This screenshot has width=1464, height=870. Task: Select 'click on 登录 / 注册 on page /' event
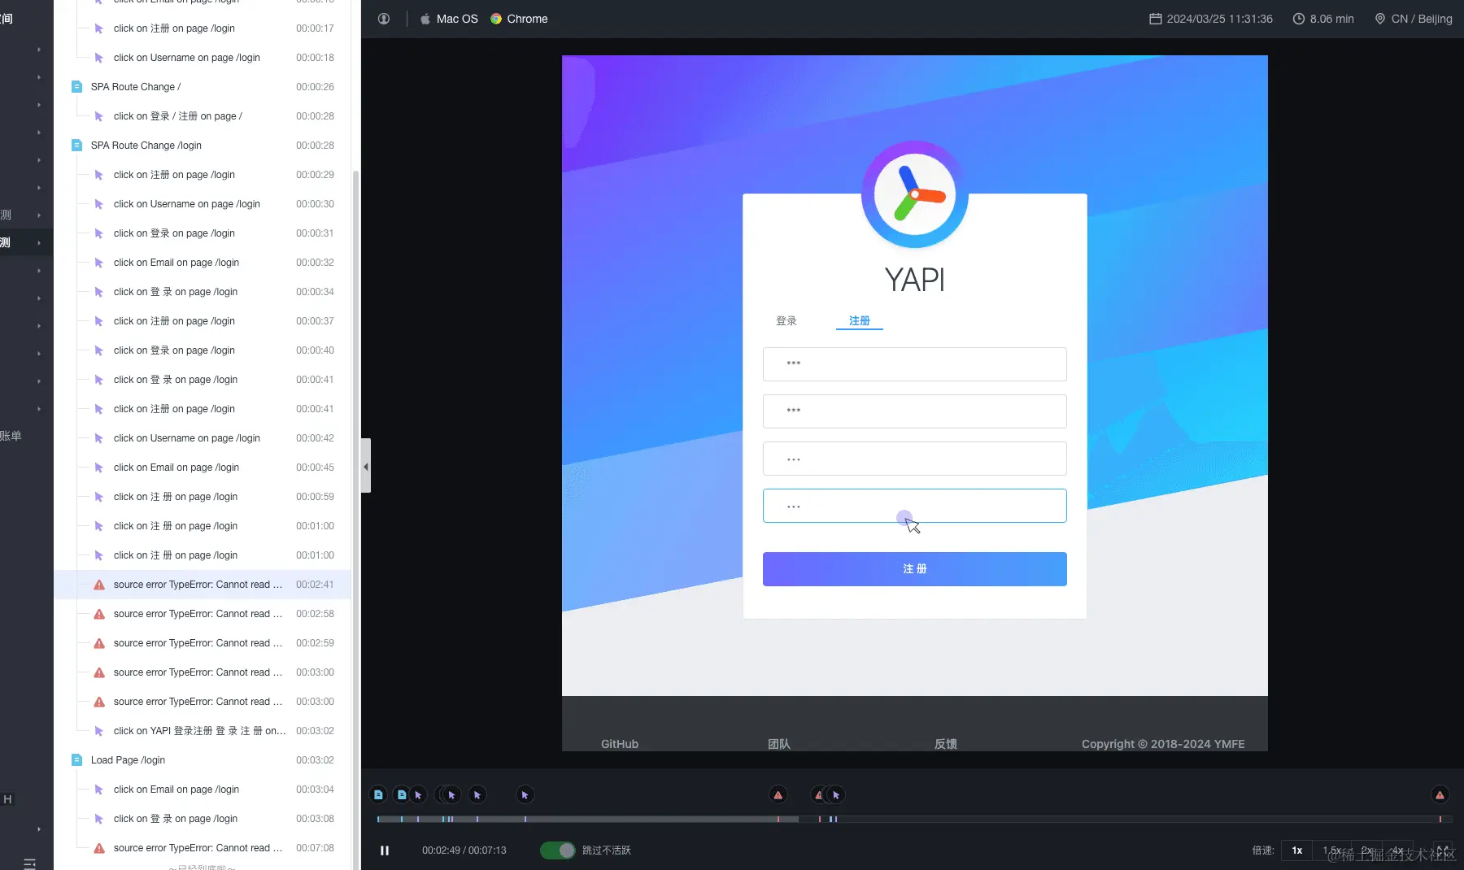point(204,116)
